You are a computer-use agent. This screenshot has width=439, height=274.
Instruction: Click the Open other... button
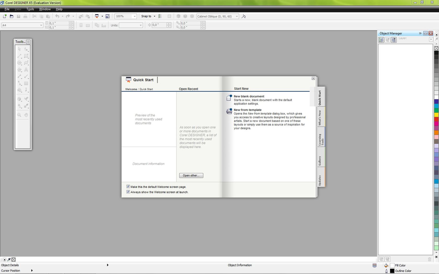pyautogui.click(x=191, y=175)
